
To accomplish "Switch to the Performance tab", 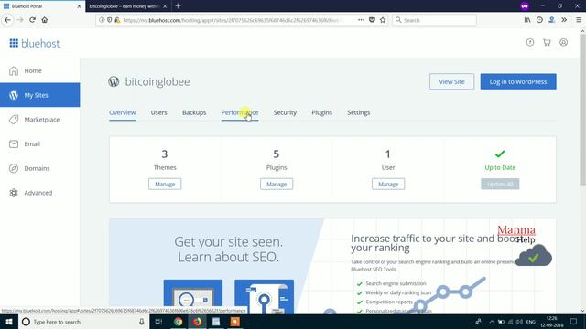I will click(240, 112).
